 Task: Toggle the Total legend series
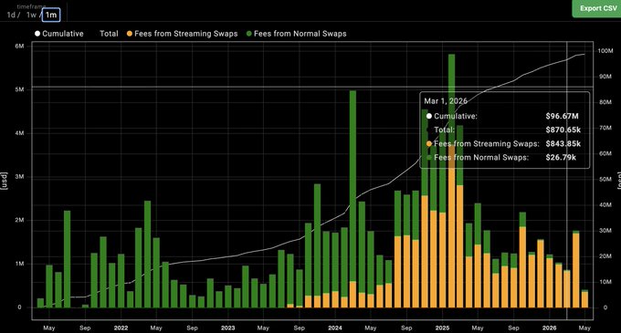[x=109, y=34]
